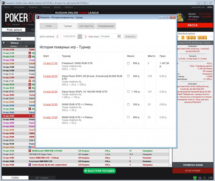Switch to the Специальные tab
Screen dimensions: 215x181
[106, 26]
